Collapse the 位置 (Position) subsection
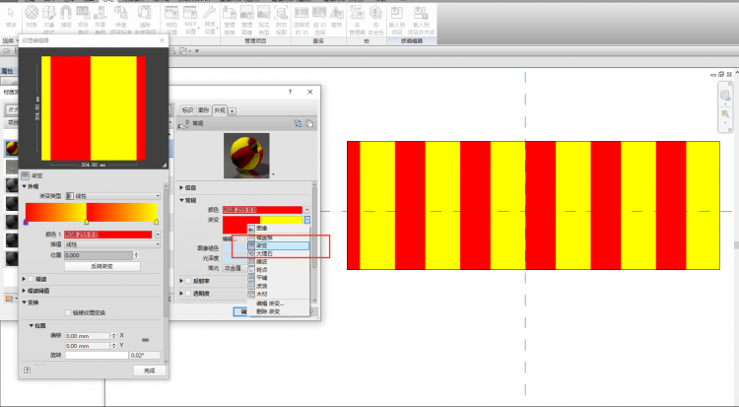The width and height of the screenshot is (739, 407). (x=32, y=325)
